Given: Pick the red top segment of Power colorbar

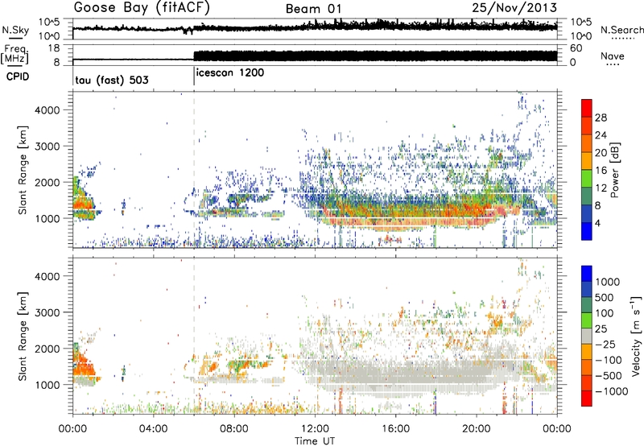Looking at the screenshot, I should (587, 108).
